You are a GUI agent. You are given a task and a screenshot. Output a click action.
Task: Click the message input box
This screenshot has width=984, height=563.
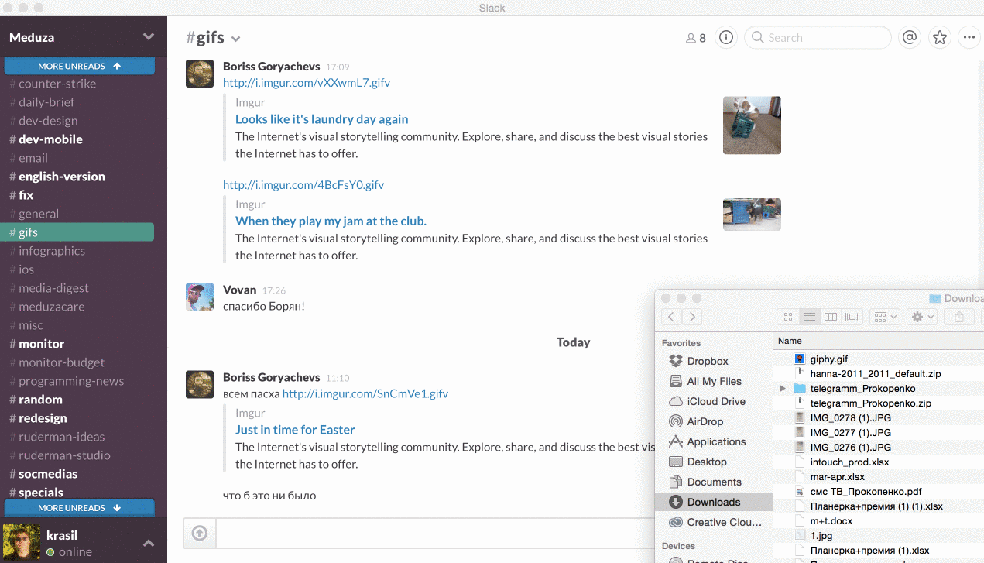[434, 533]
